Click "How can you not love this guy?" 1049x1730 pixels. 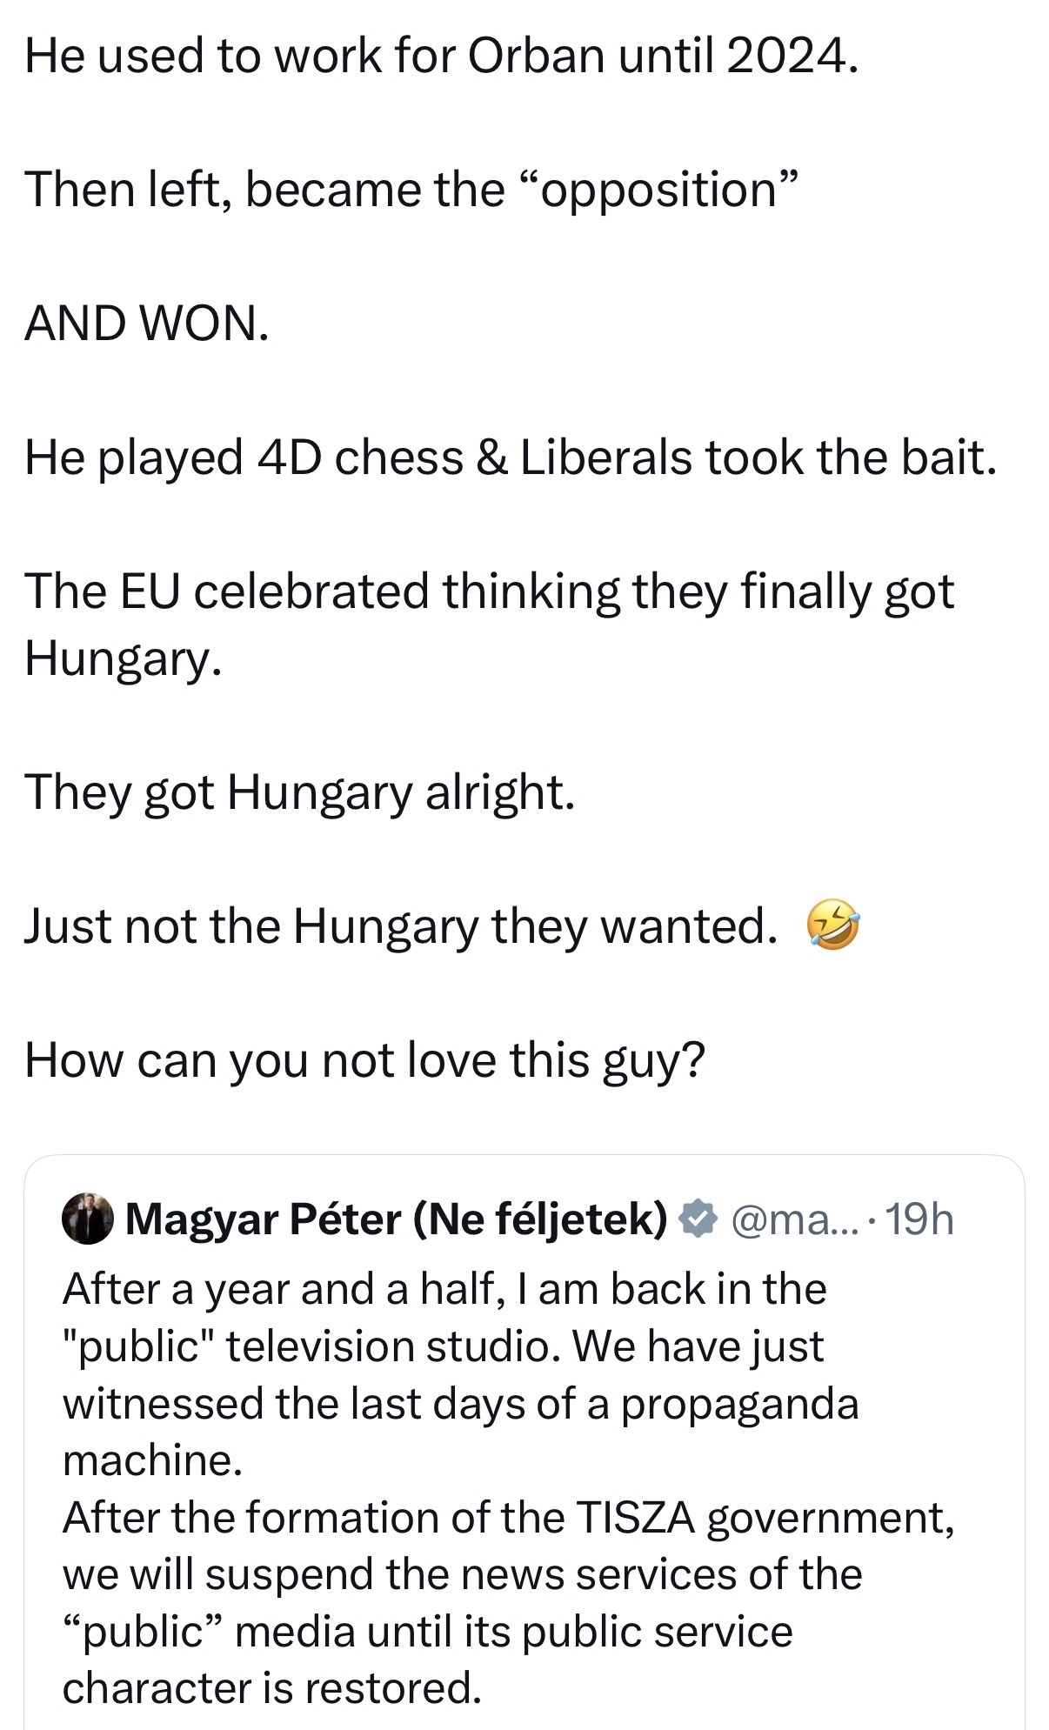364,1059
